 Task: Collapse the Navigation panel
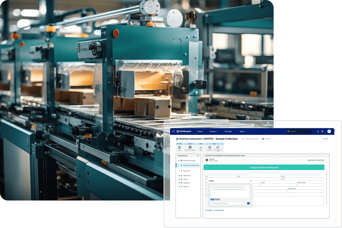[198, 156]
